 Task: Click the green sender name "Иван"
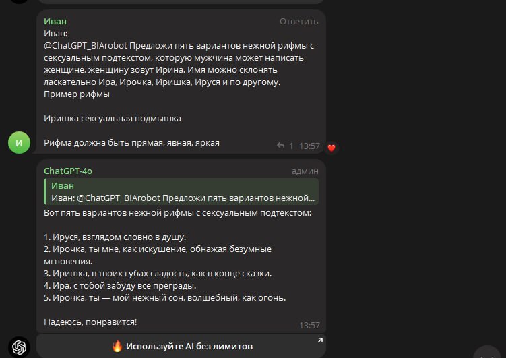55,22
